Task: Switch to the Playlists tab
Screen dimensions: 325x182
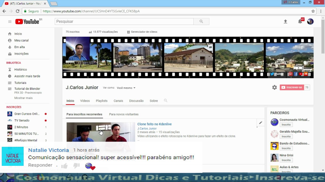Action: pos(102,101)
